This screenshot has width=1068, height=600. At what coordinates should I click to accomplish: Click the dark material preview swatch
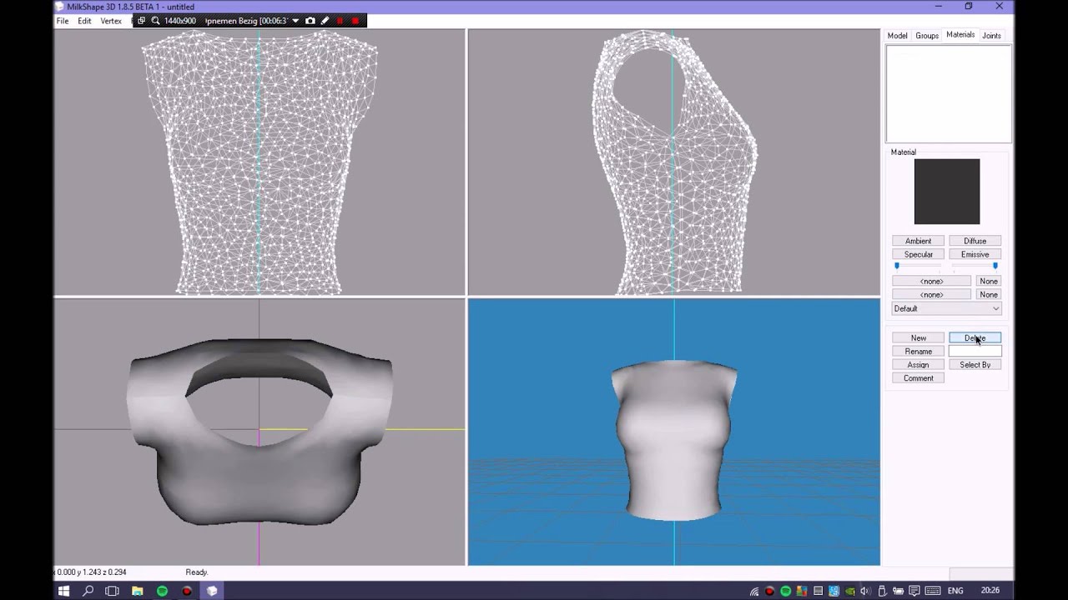(947, 192)
